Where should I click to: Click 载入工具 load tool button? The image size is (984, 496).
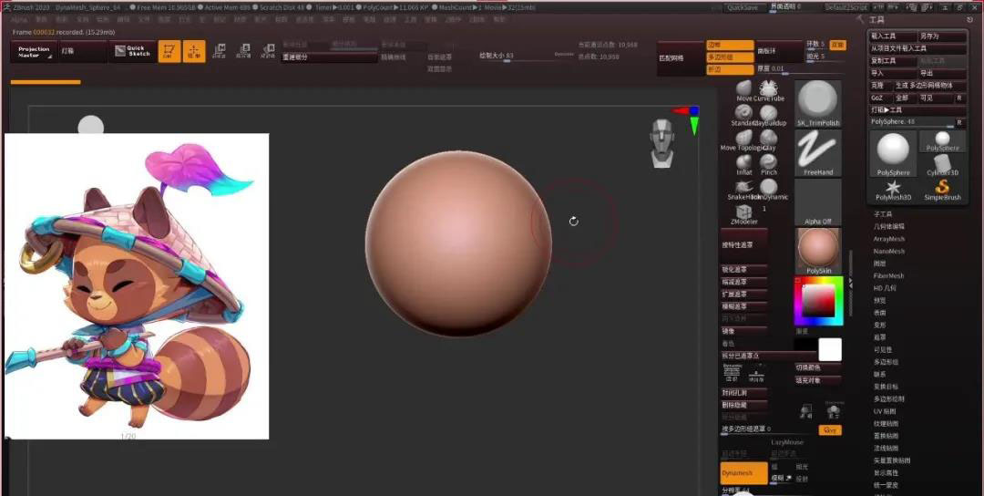point(892,36)
